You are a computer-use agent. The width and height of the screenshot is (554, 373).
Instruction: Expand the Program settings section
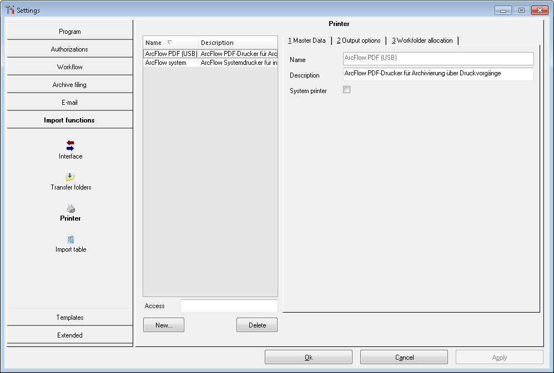pos(70,32)
